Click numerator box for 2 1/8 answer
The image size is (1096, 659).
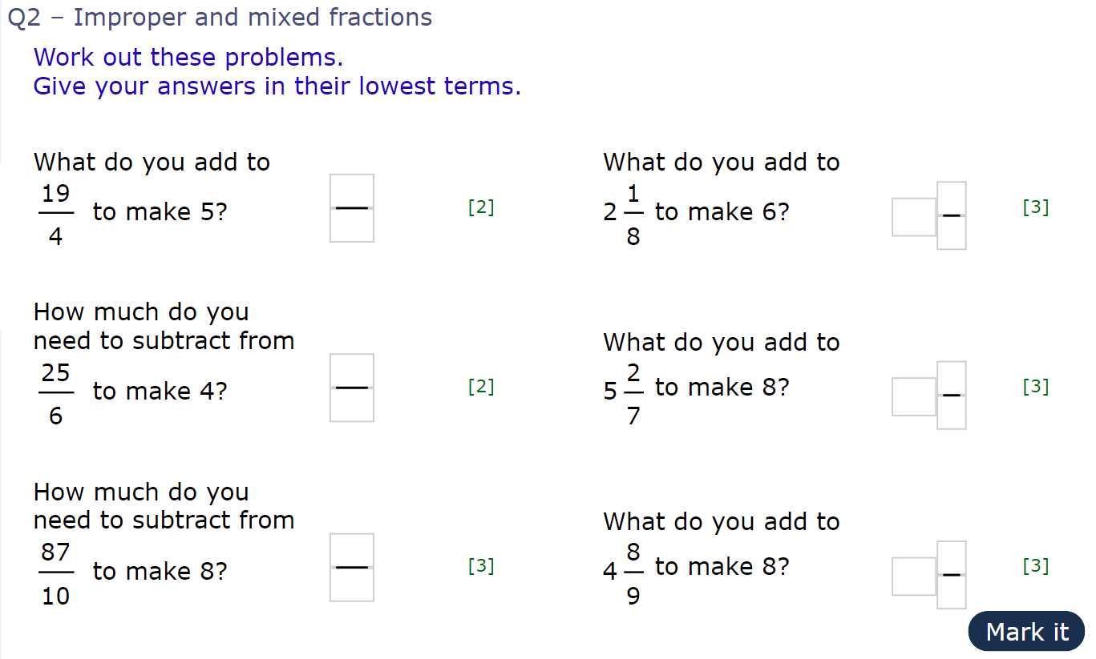coord(952,199)
